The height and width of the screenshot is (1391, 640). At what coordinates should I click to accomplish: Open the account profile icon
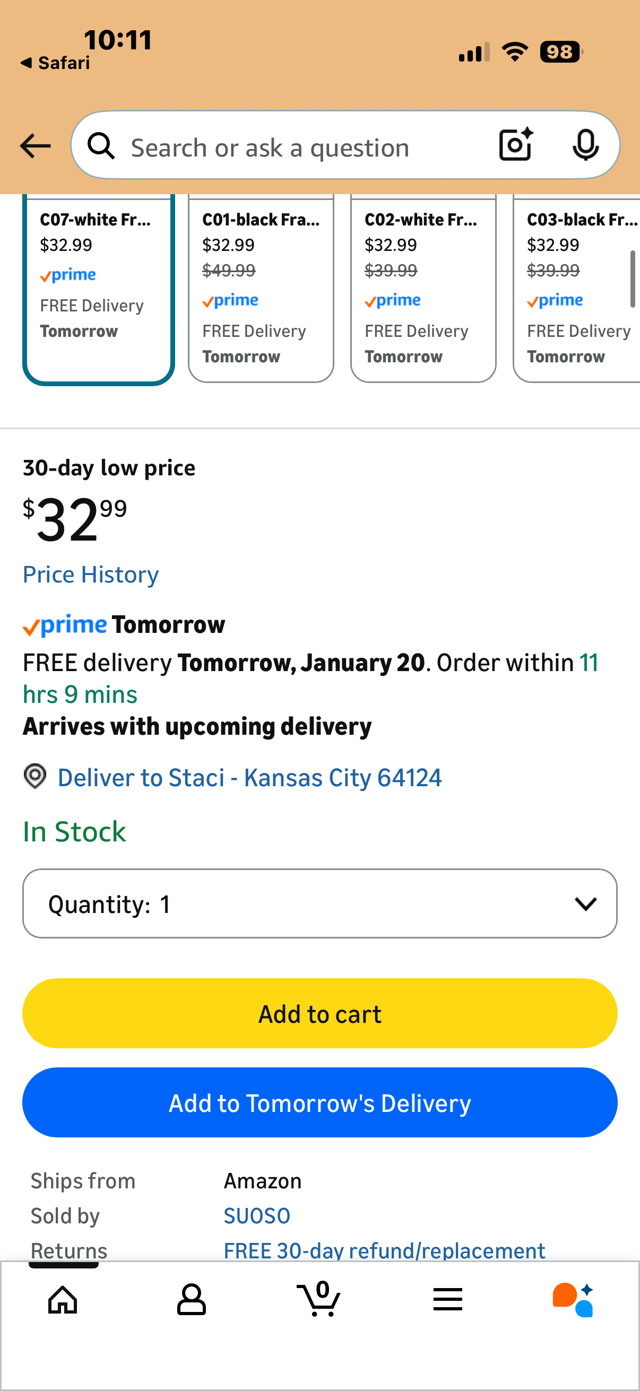(x=191, y=1299)
